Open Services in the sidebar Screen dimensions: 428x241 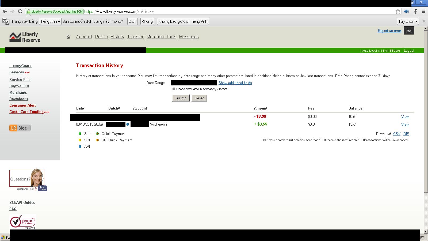17,72
